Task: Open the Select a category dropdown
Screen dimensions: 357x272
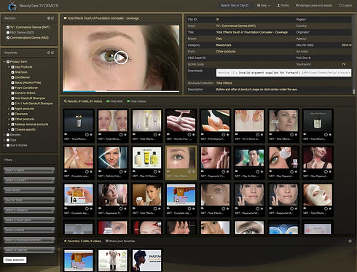Action: pos(29,210)
